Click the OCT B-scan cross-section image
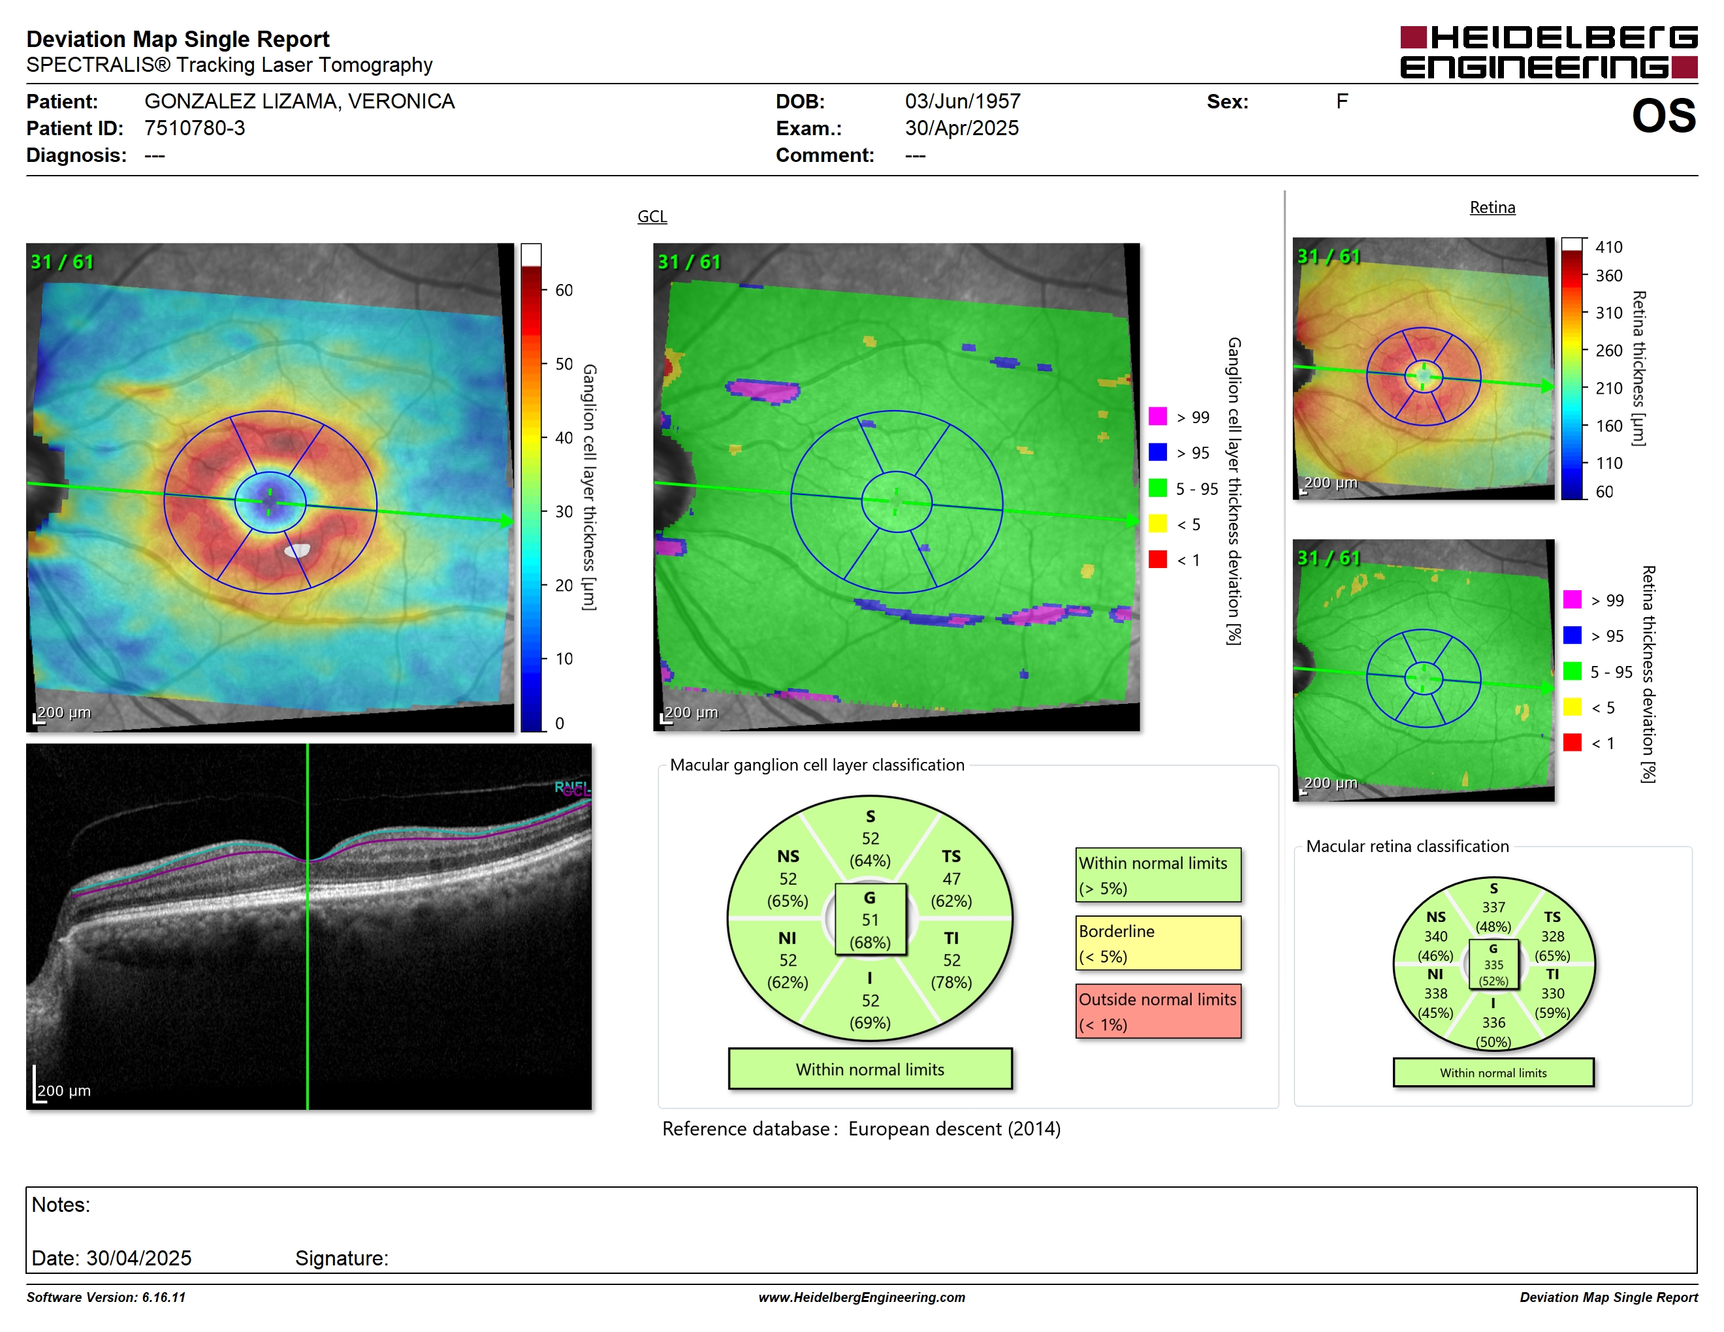This screenshot has width=1724, height=1332. click(309, 927)
